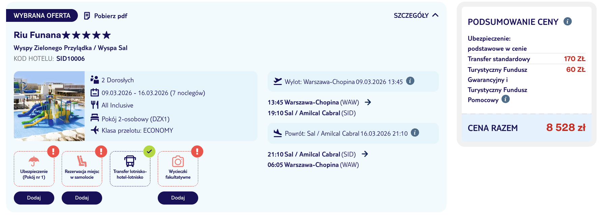The height and width of the screenshot is (221, 600).
Task: Expand outbound flight Warszawa-Chopina arrow
Action: click(368, 102)
